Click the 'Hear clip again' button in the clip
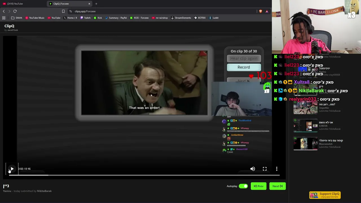Viewport: 361px width, 203px height. 244,58
